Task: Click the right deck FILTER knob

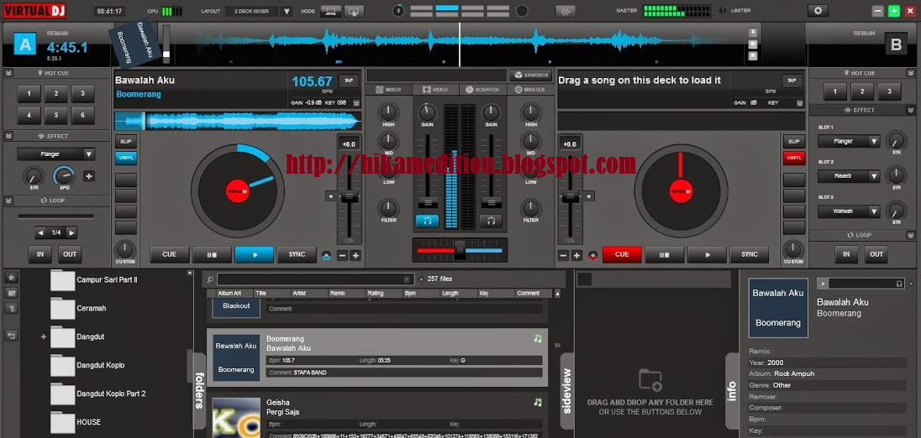Action: pos(530,207)
